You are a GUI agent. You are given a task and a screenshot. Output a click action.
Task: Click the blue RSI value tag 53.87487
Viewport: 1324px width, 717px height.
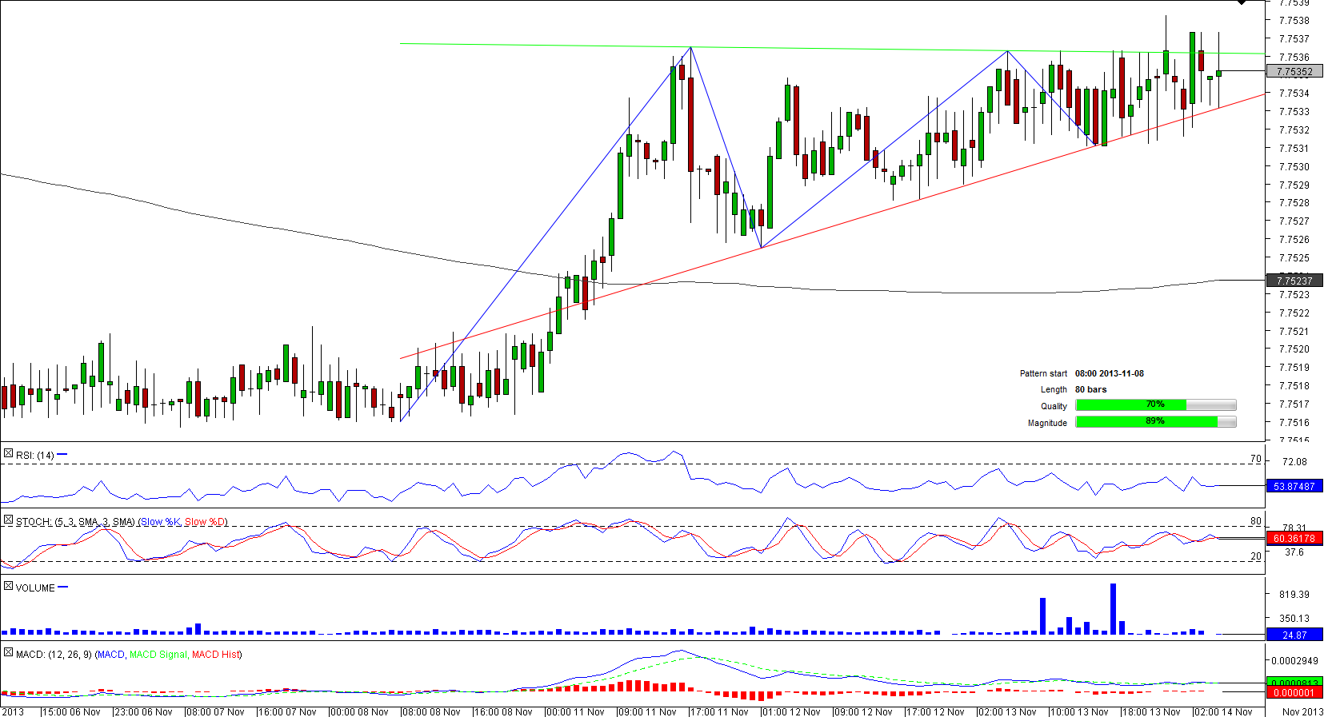pos(1294,486)
